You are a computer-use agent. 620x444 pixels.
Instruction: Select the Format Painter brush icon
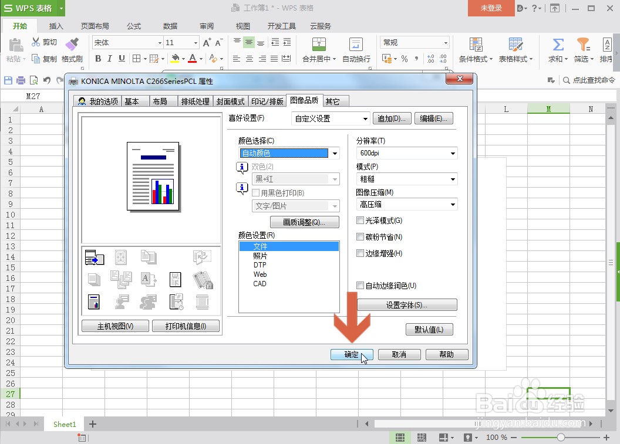click(72, 44)
